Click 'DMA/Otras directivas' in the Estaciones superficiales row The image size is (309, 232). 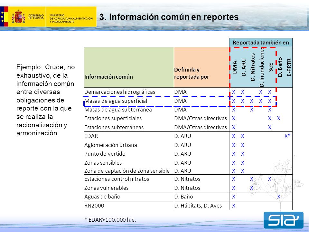click(x=201, y=118)
